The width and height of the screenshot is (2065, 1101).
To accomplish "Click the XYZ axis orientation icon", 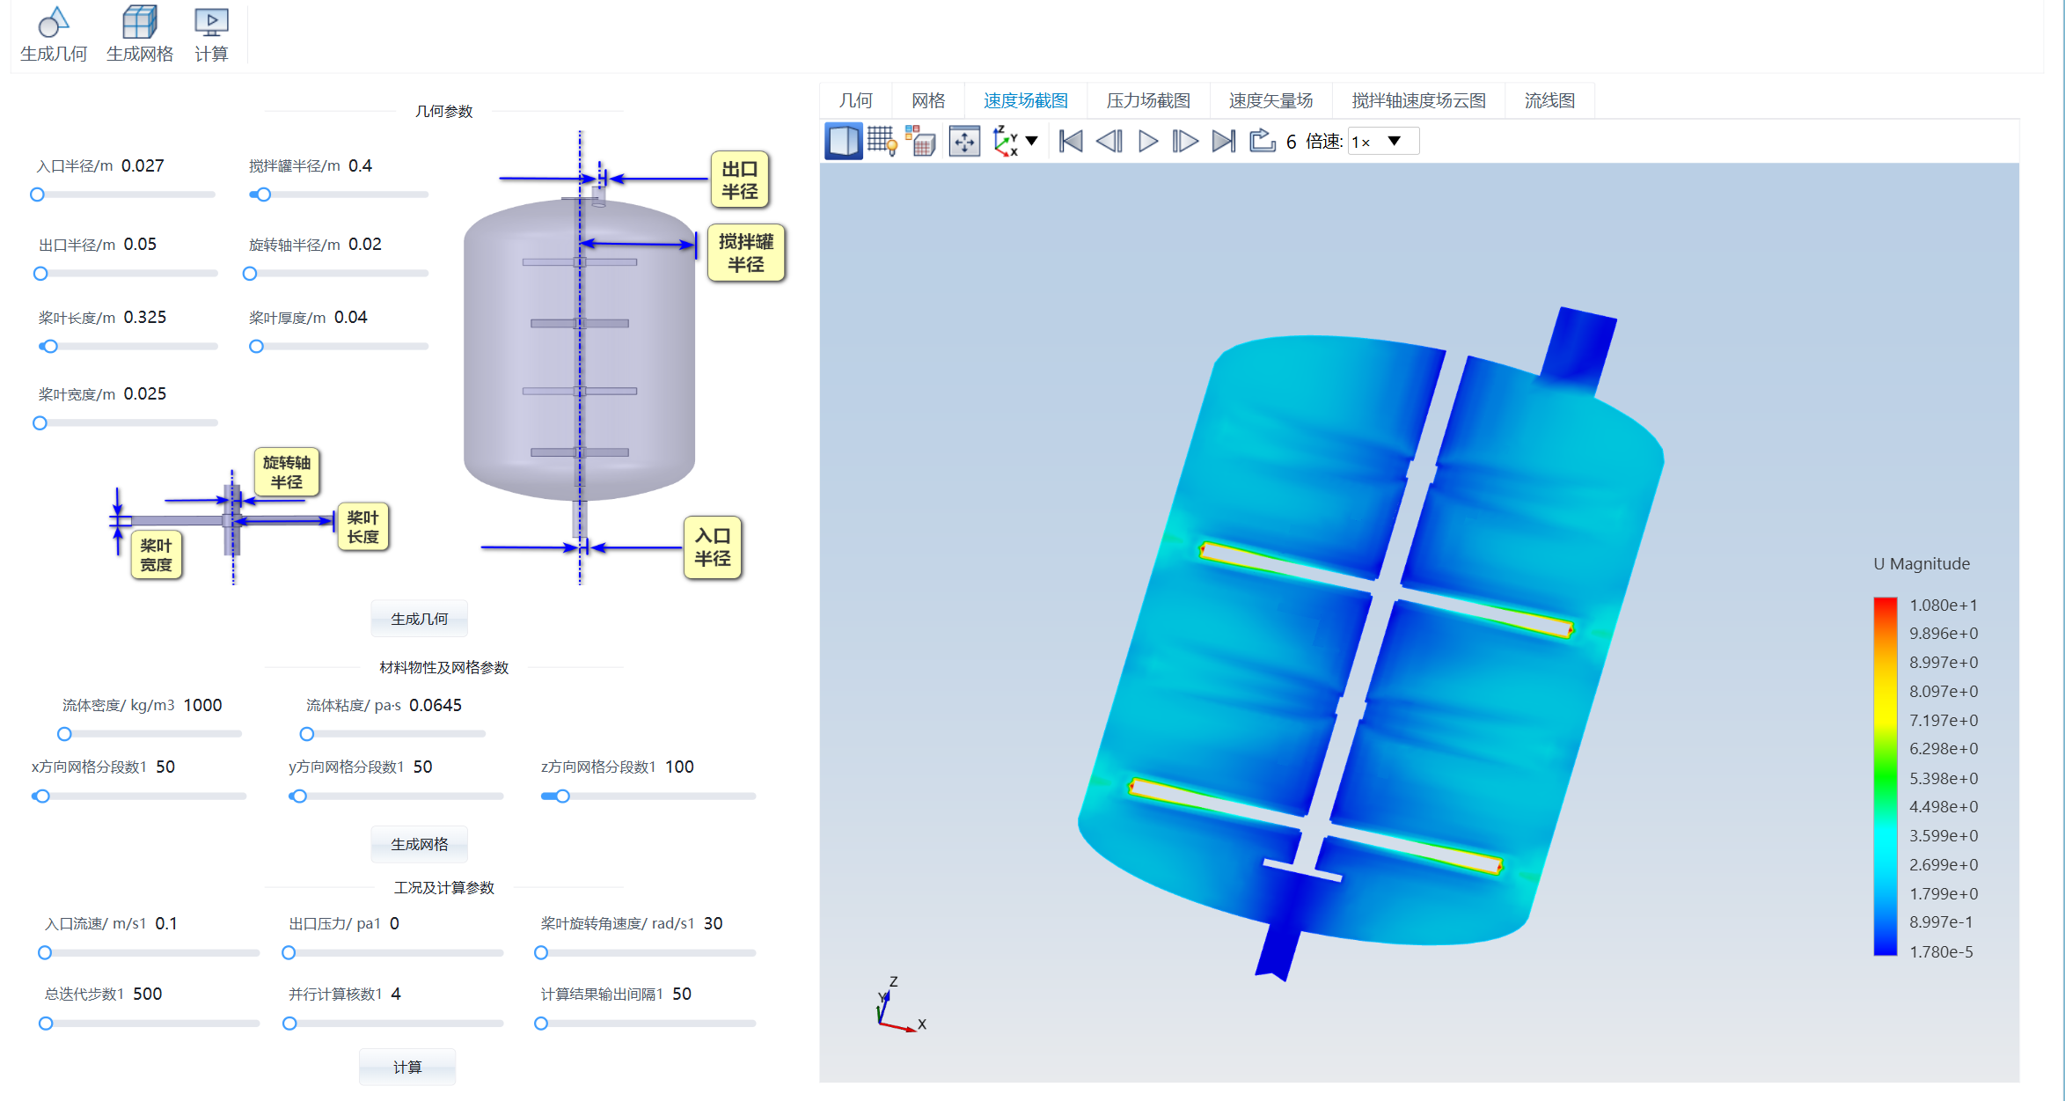I will pyautogui.click(x=1005, y=141).
